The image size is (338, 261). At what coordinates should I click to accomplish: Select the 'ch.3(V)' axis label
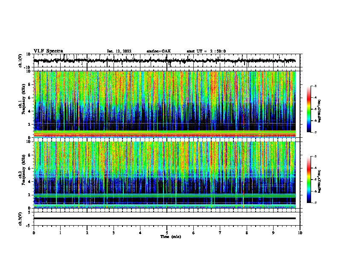pyautogui.click(x=20, y=219)
